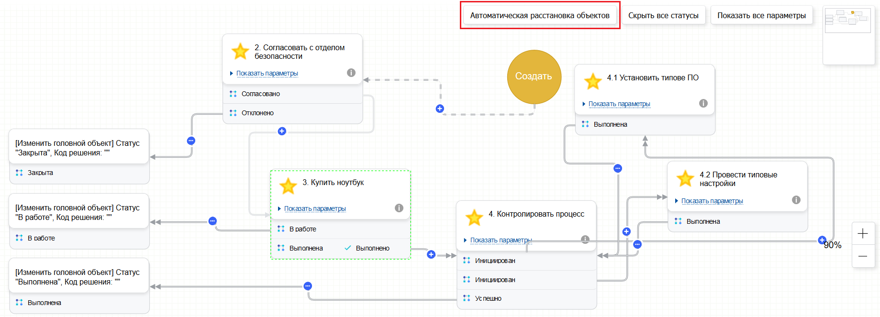This screenshot has height=317, width=880.
Task: Select the "Согласовано" status row
Action: tap(261, 94)
